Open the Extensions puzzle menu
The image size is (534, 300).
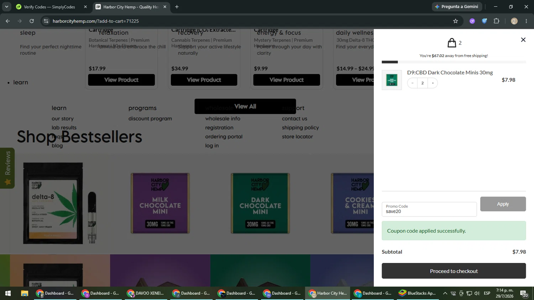(496, 21)
